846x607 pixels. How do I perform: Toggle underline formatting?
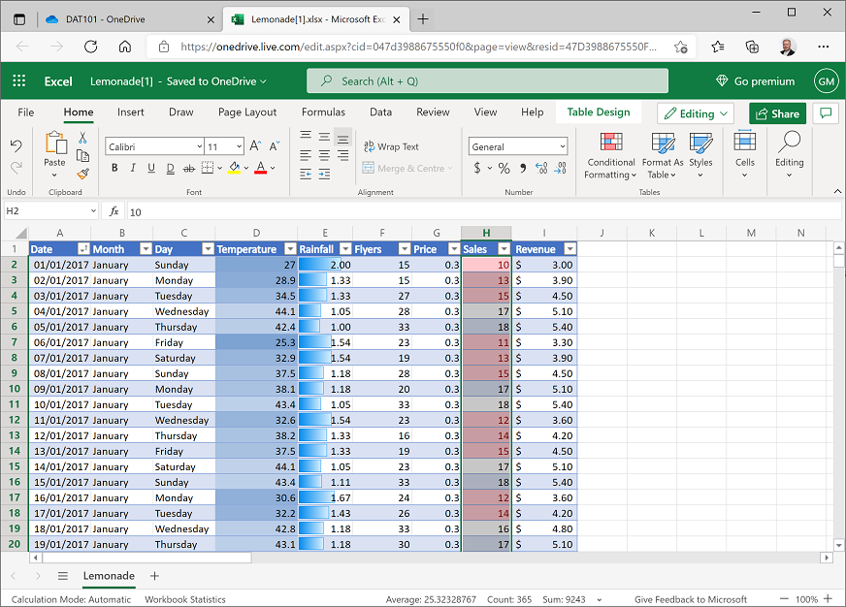tap(152, 168)
